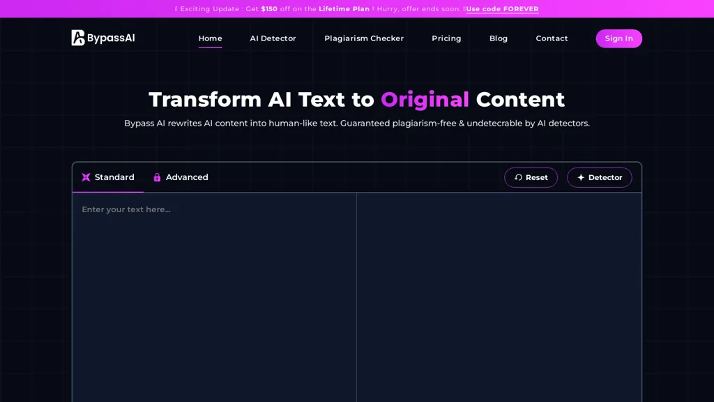Image resolution: width=714 pixels, height=402 pixels.
Task: Click the Lifetime Plan text in banner
Action: 344,9
